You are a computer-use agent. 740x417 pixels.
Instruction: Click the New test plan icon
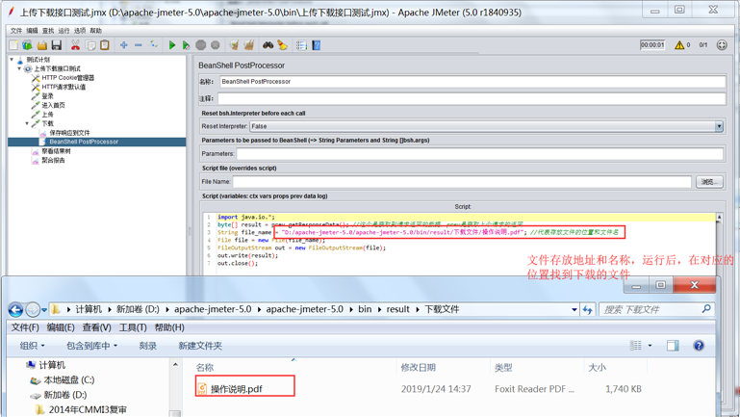(x=13, y=45)
